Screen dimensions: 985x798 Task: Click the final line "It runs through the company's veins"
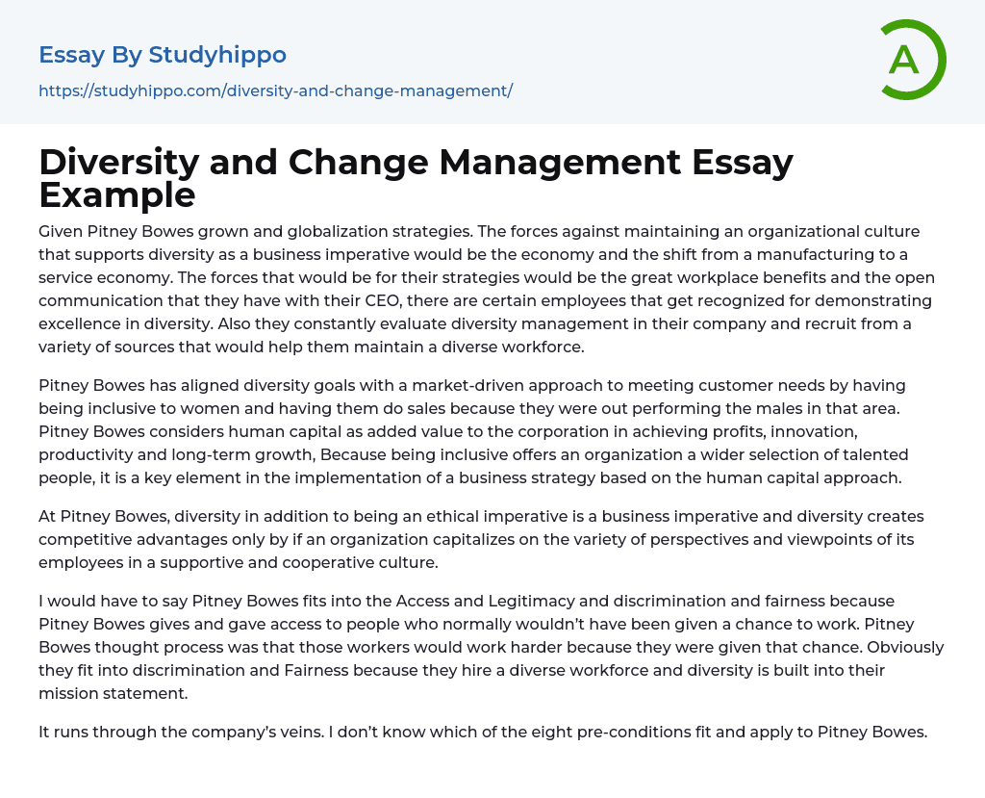point(483,731)
